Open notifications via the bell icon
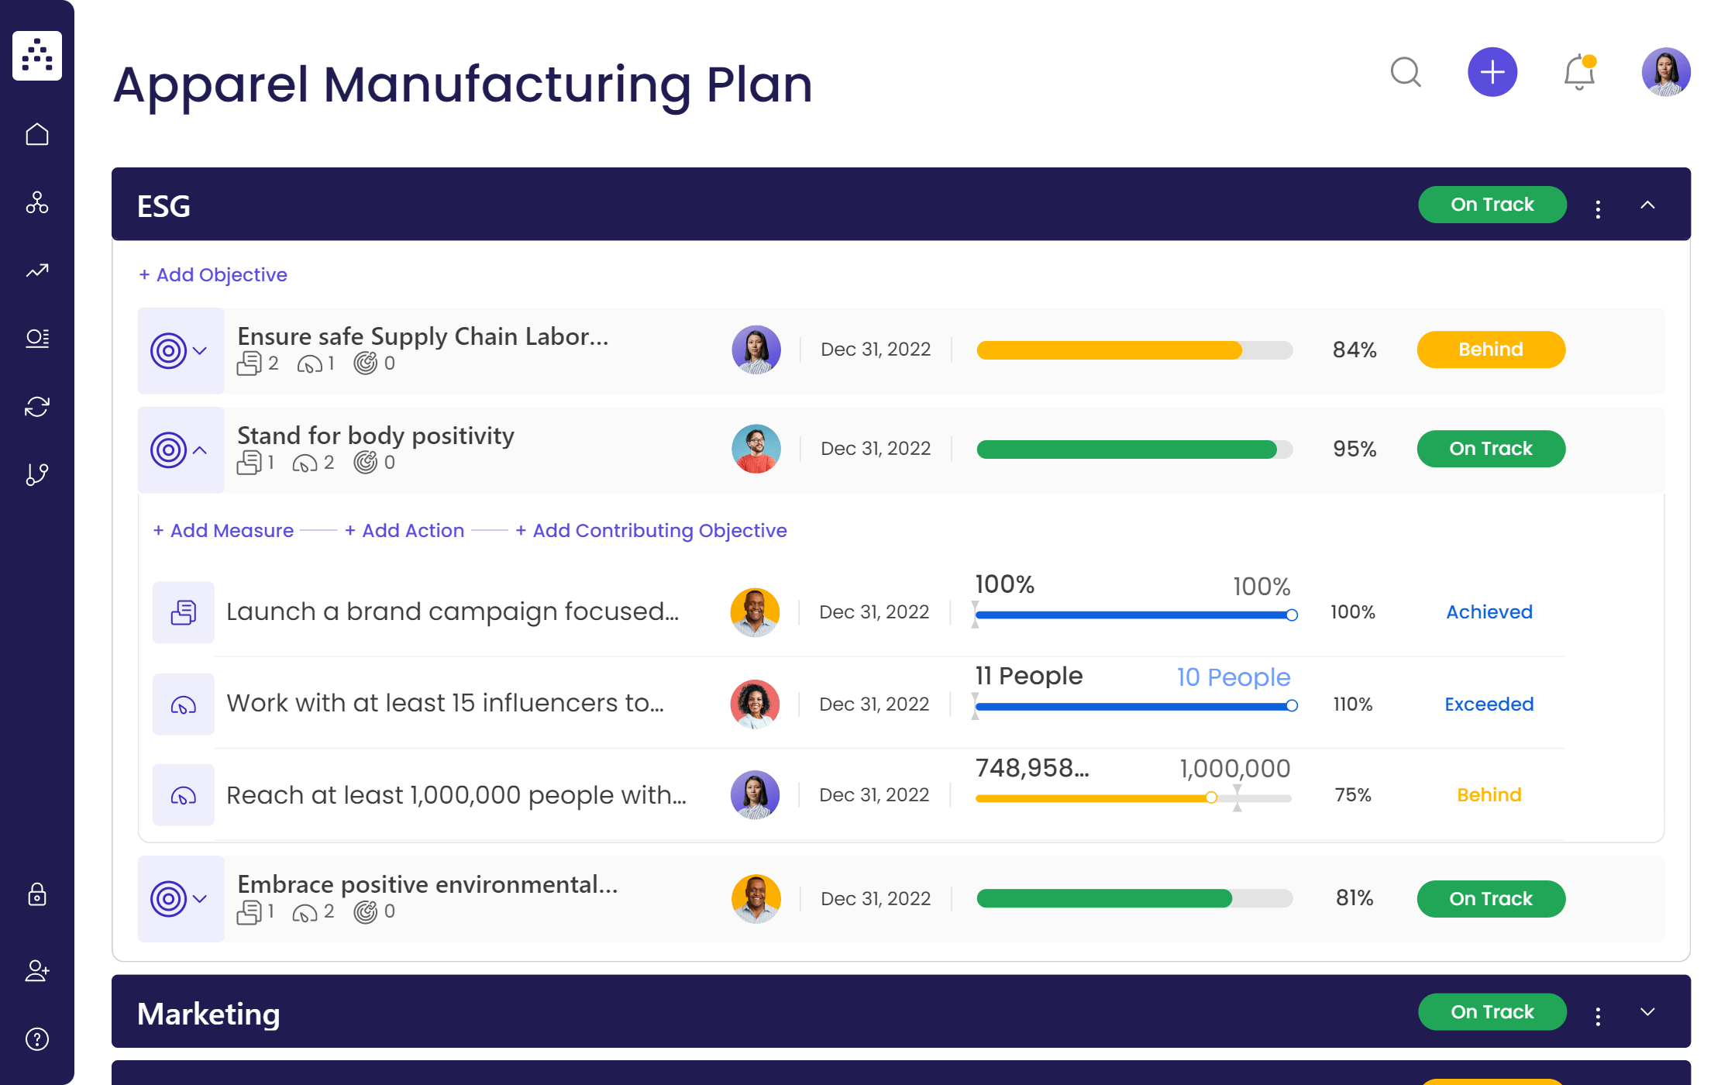This screenshot has width=1728, height=1085. tap(1578, 72)
